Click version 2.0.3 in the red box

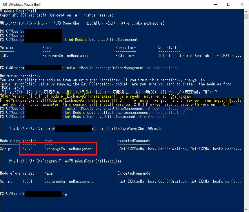click(27, 149)
